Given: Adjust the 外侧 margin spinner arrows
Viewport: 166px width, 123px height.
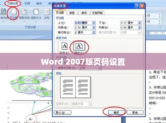Looking at the screenshot, I should click(140, 28).
